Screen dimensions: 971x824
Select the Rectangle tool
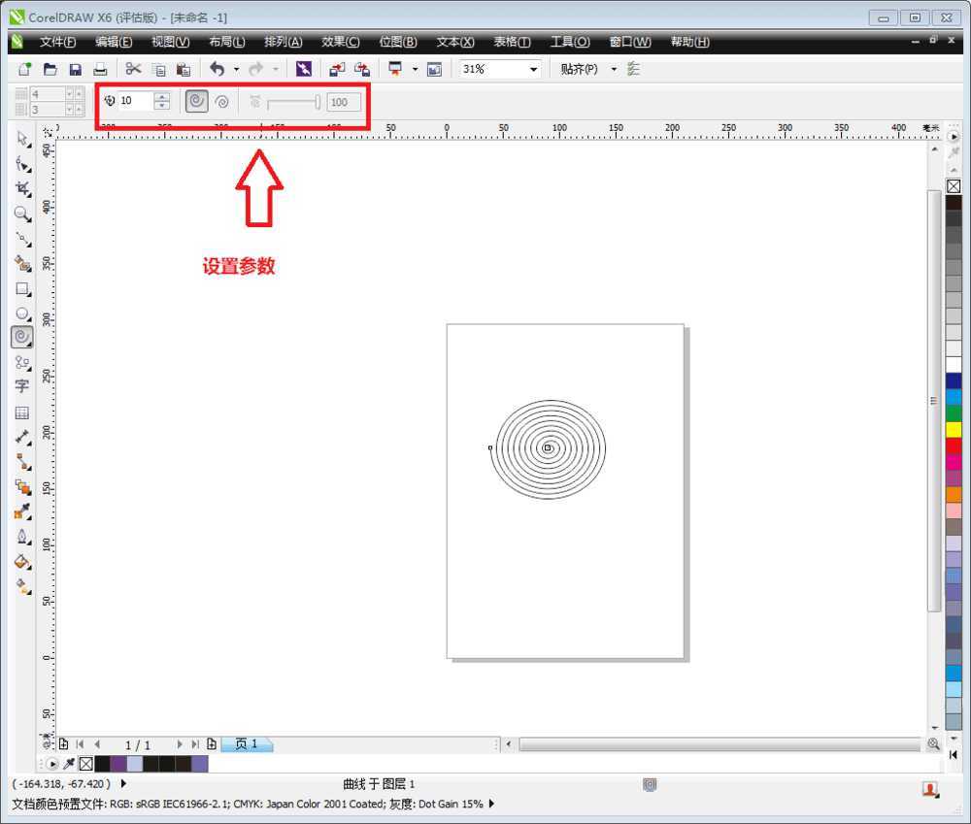[22, 288]
